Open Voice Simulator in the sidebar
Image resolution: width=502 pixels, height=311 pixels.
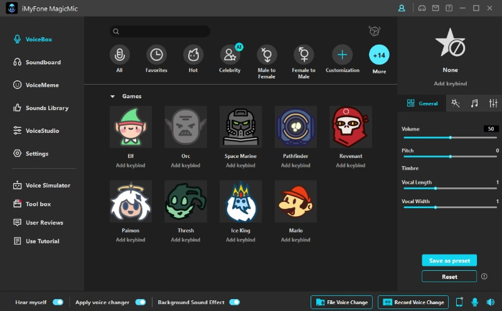pyautogui.click(x=41, y=185)
